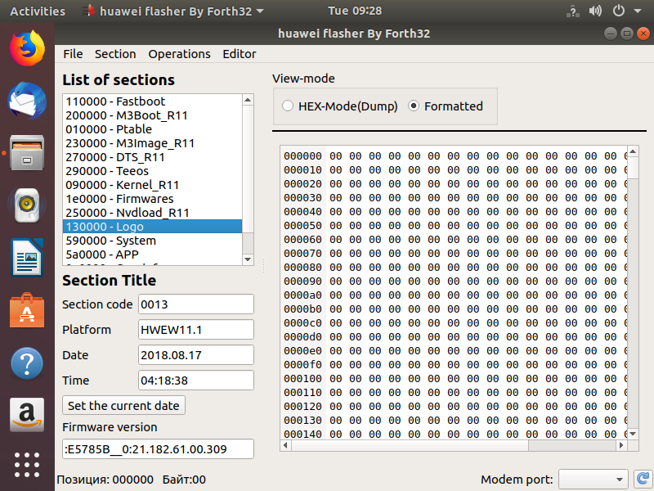Click hex row offset 000000
This screenshot has width=654, height=491.
click(302, 156)
